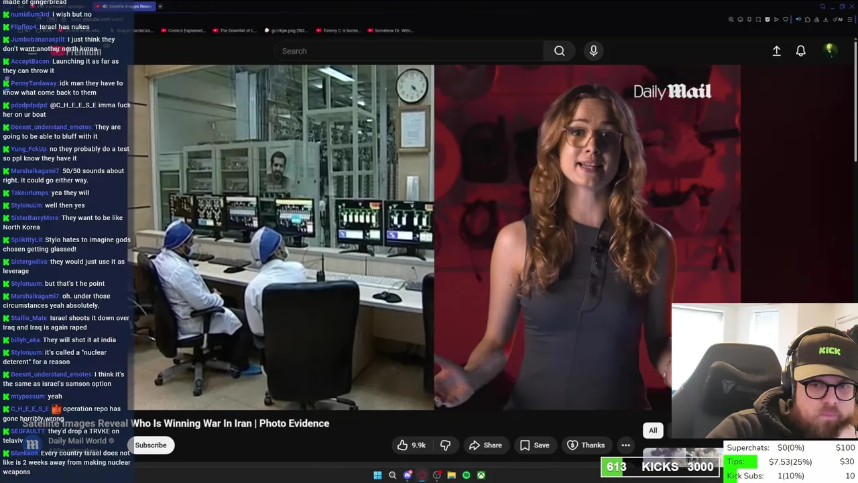858x483 pixels.
Task: Open Windows taskbar search
Action: point(392,475)
